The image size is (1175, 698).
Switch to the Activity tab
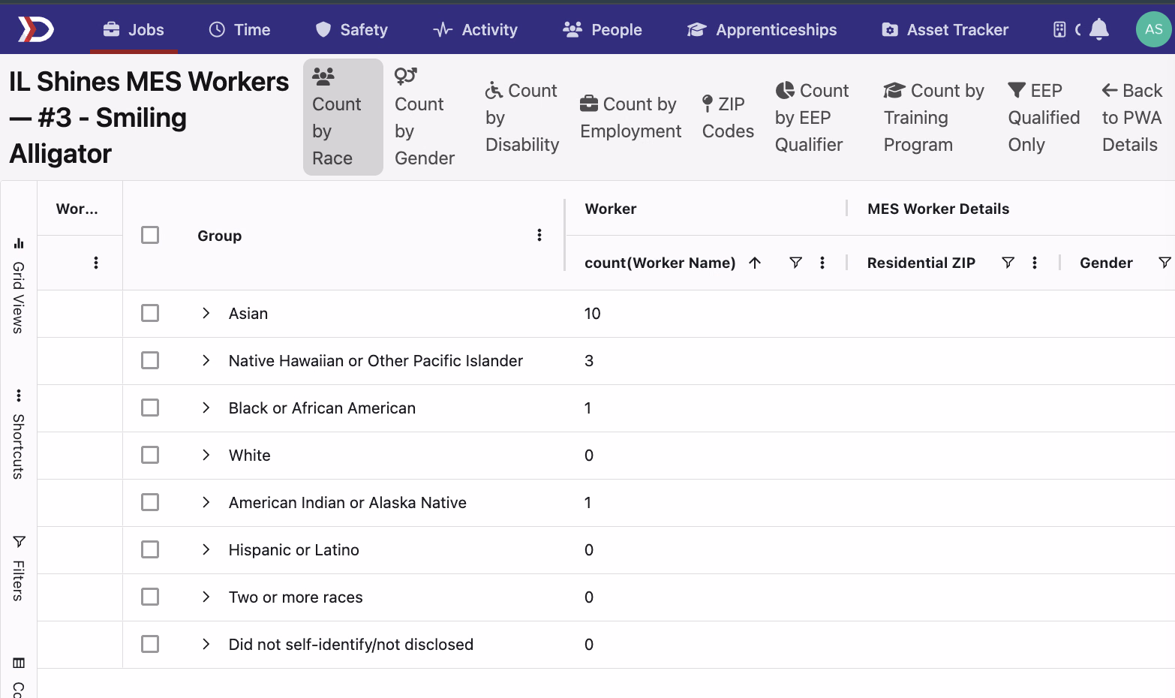click(475, 29)
